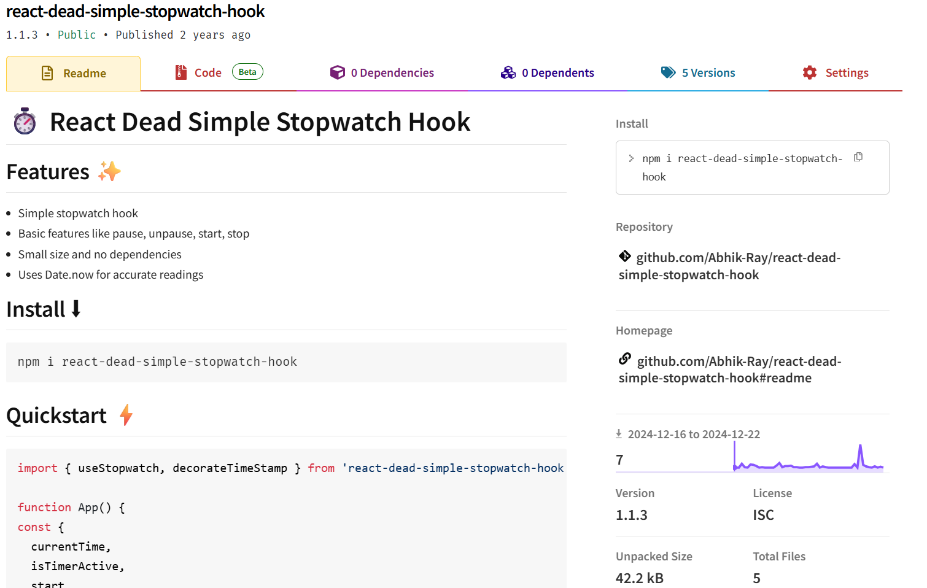Click the Settings gear icon
The image size is (927, 588).
pos(810,72)
